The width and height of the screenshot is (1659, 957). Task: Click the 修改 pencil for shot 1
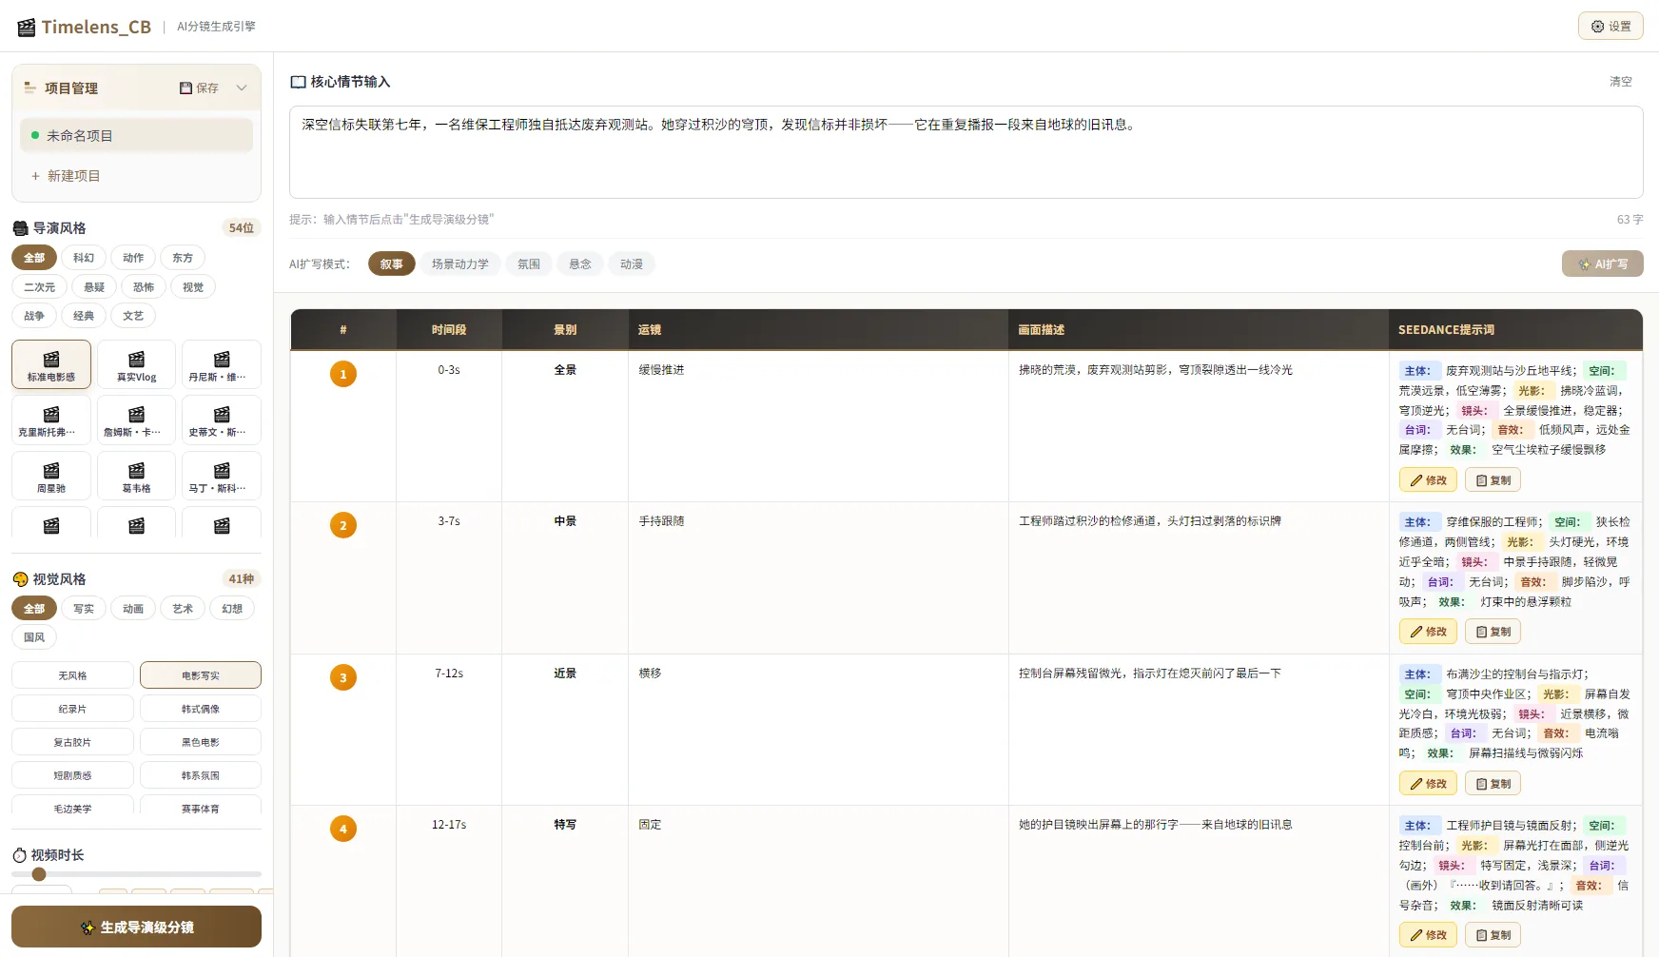coord(1428,480)
